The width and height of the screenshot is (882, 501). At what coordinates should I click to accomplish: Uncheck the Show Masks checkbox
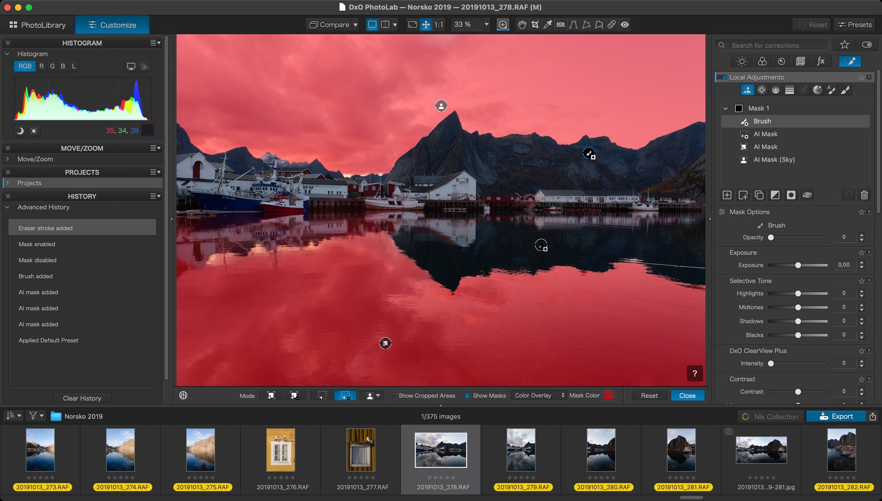pyautogui.click(x=467, y=396)
